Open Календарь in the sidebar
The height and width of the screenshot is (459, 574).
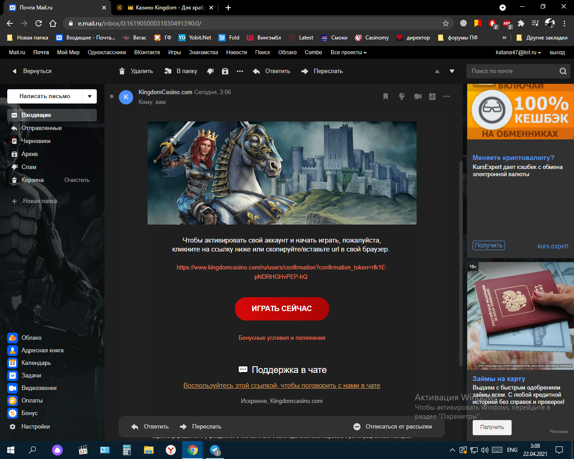coord(29,363)
